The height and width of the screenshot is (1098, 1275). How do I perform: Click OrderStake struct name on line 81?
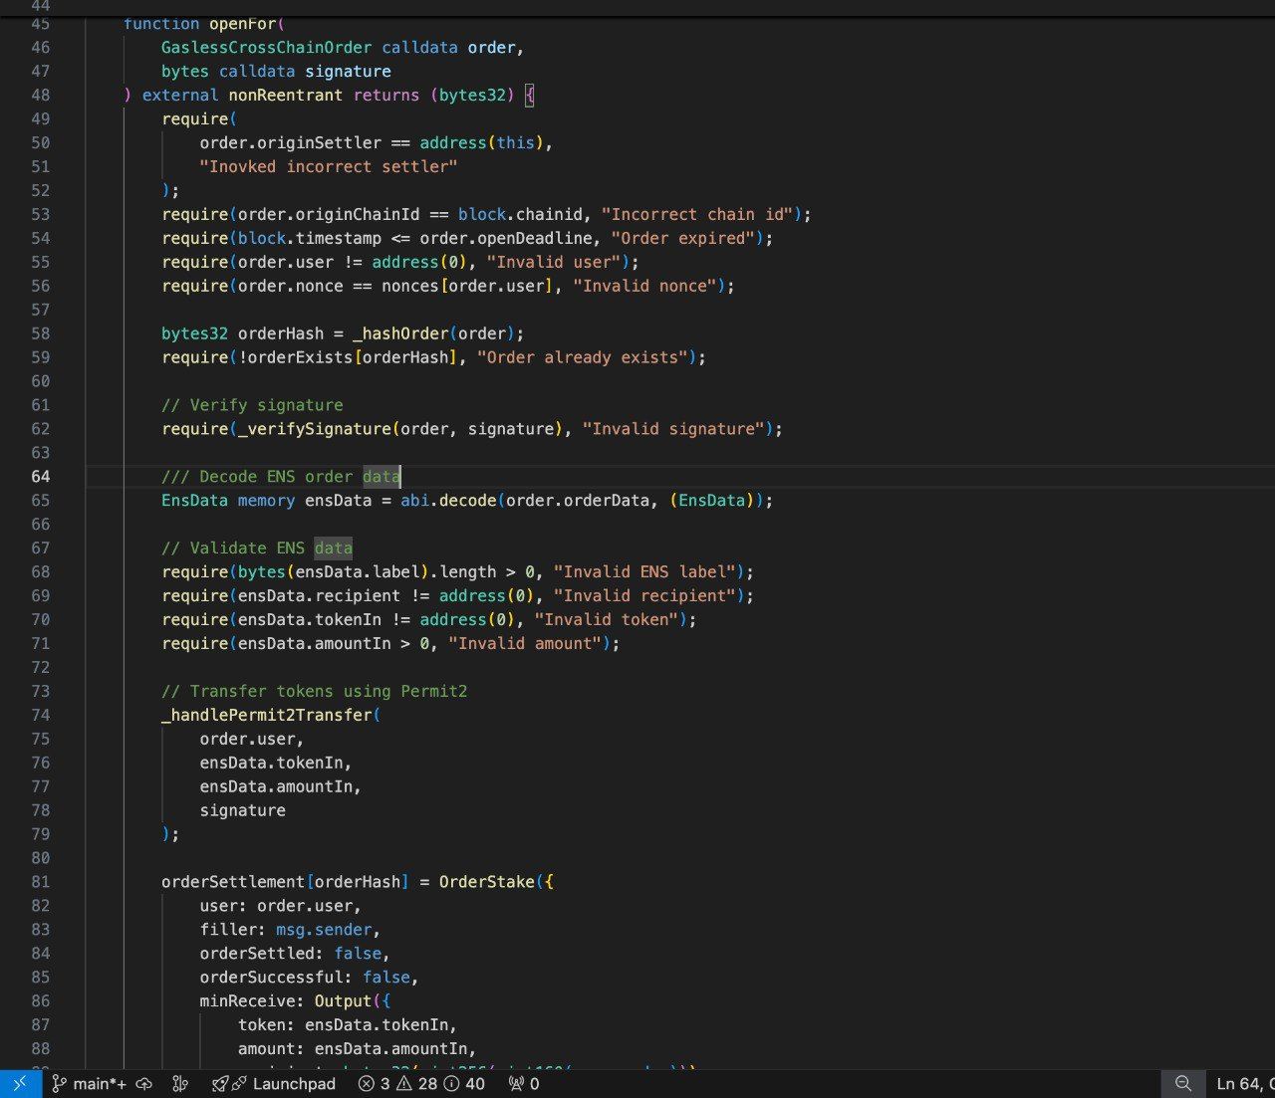click(x=487, y=881)
